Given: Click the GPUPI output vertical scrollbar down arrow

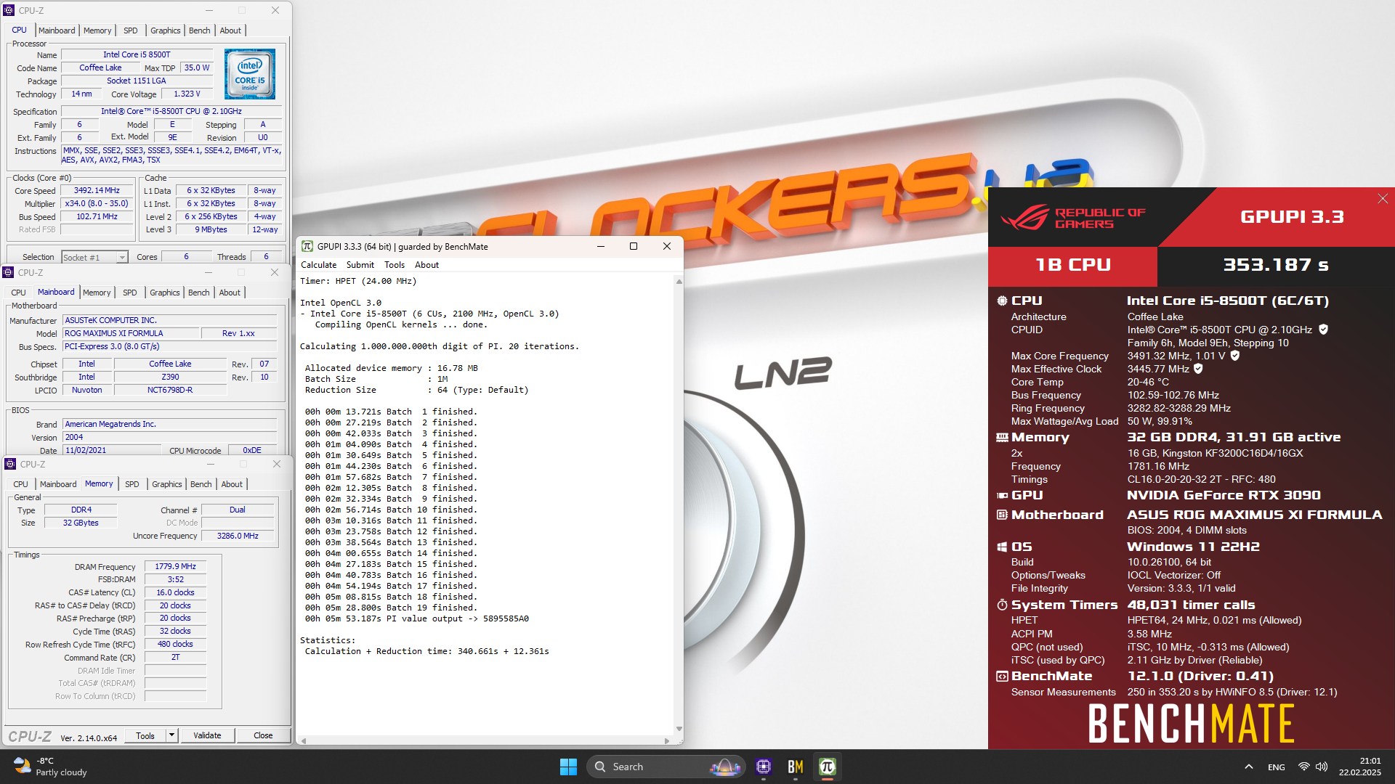Looking at the screenshot, I should coord(679,729).
